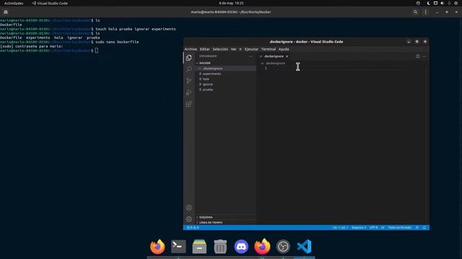Select the .dockerignore editor tab

pos(274,56)
